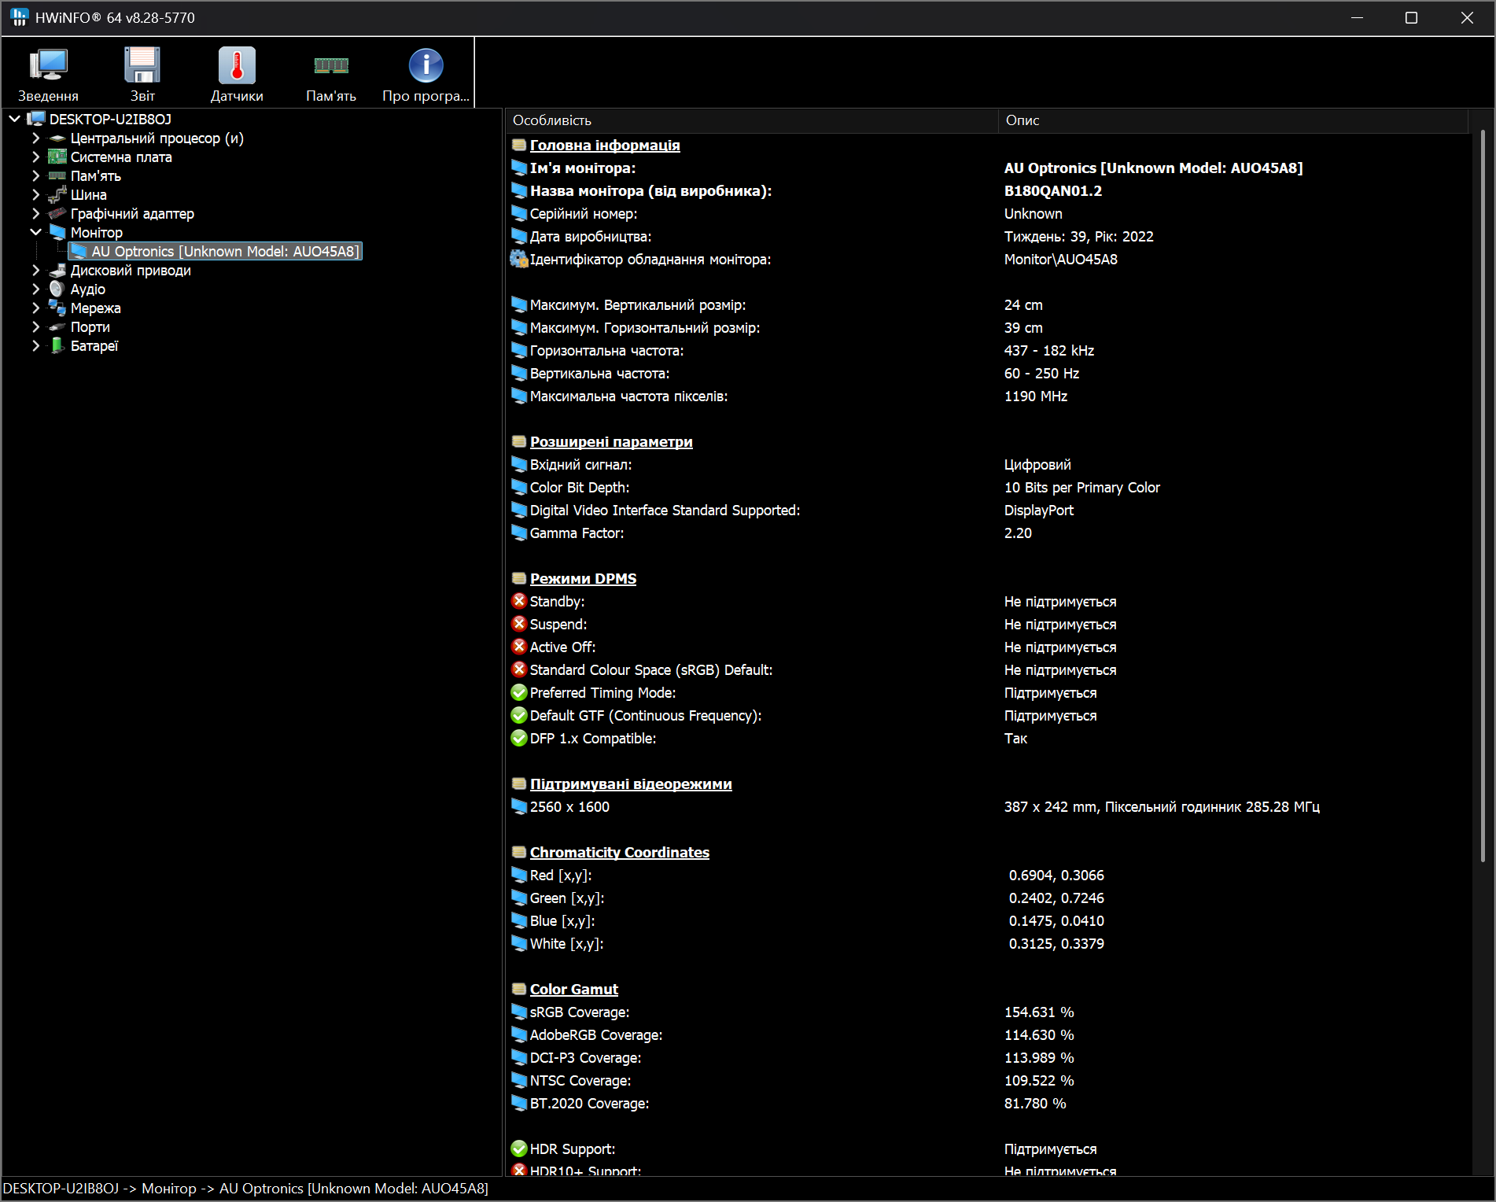Click the Color Bit Depth row
1496x1202 pixels.
point(988,488)
